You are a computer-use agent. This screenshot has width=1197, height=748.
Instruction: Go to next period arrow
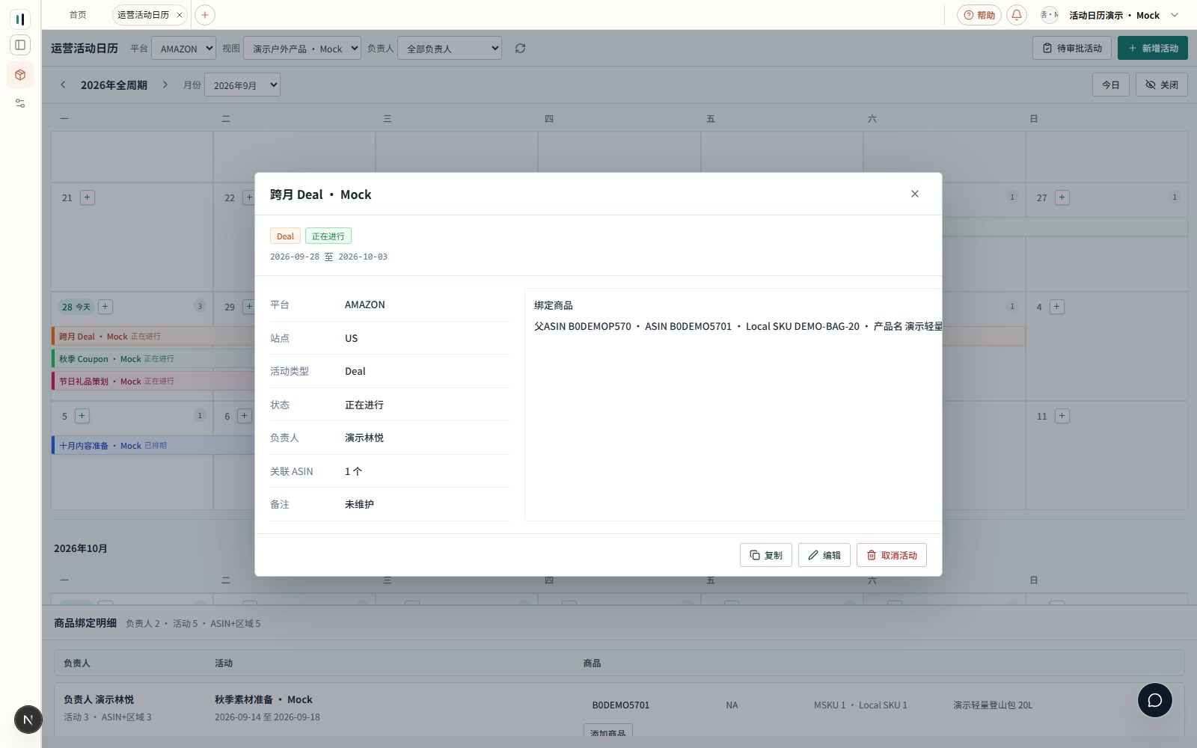(165, 85)
